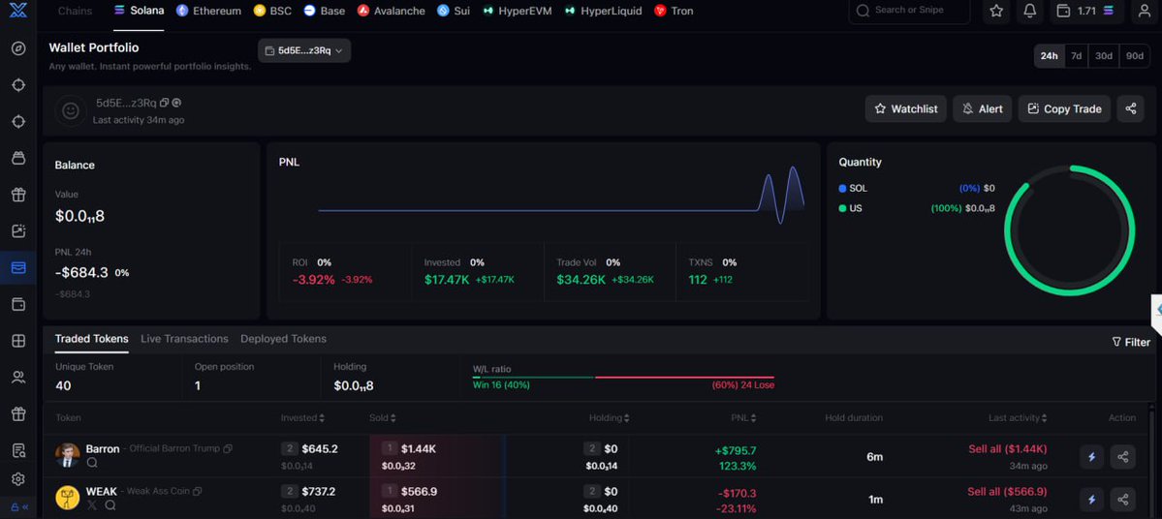Open the X social link for WEAK
The image size is (1162, 519).
pyautogui.click(x=92, y=504)
